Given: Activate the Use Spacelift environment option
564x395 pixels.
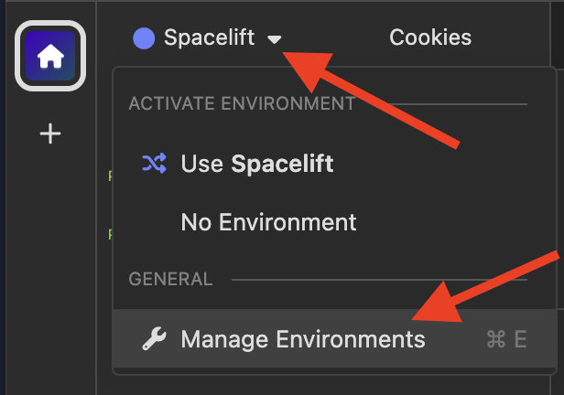Looking at the screenshot, I should click(256, 164).
